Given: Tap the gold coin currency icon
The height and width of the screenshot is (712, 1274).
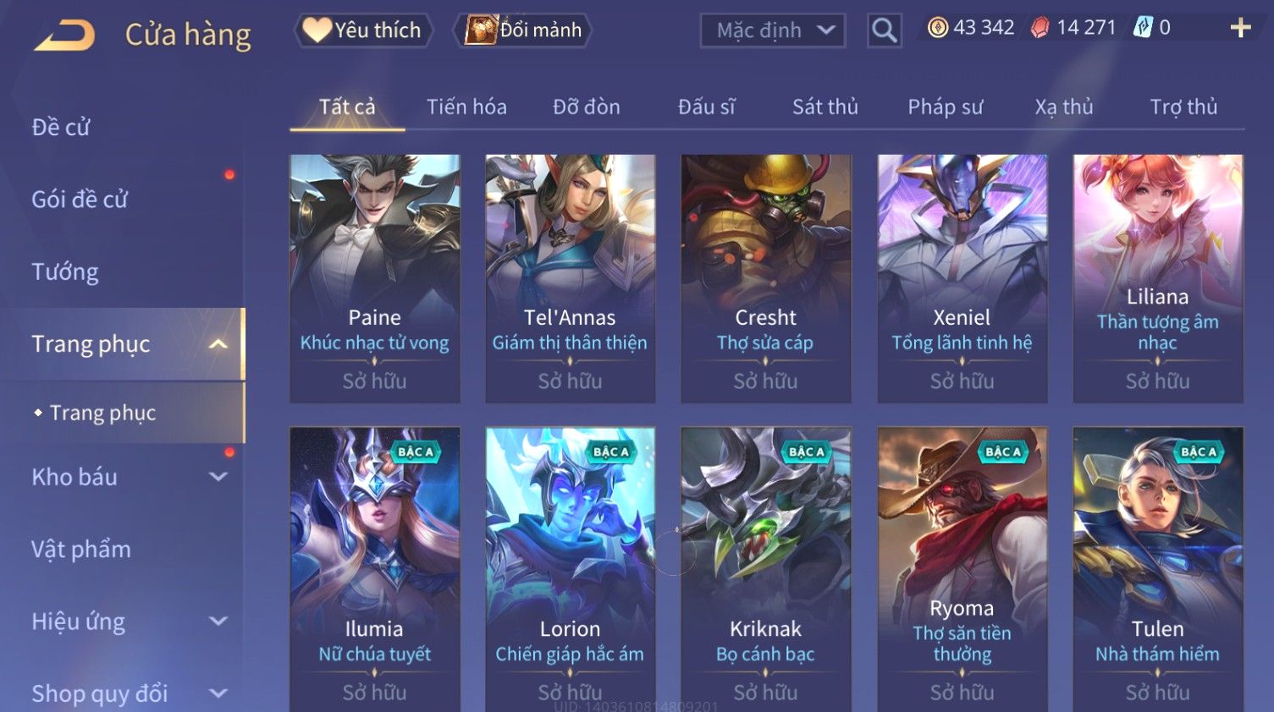Looking at the screenshot, I should (938, 28).
